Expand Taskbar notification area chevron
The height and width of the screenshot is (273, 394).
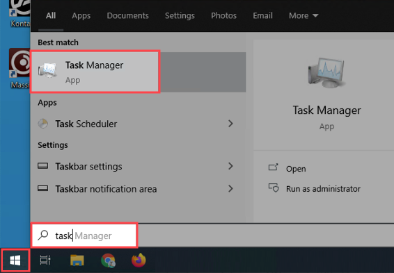pyautogui.click(x=230, y=188)
